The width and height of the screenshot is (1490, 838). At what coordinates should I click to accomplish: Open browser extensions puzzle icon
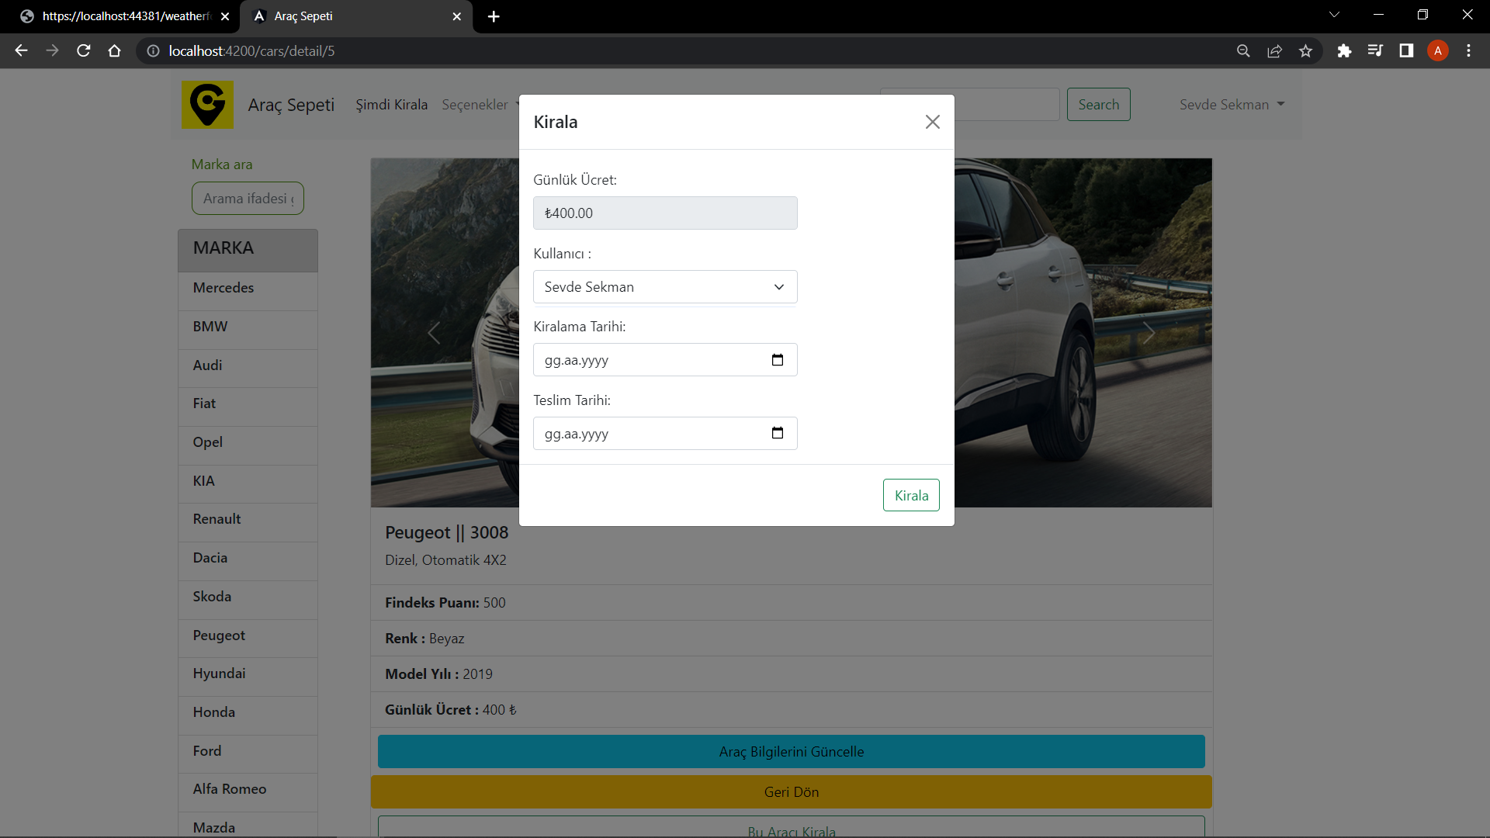pos(1344,51)
